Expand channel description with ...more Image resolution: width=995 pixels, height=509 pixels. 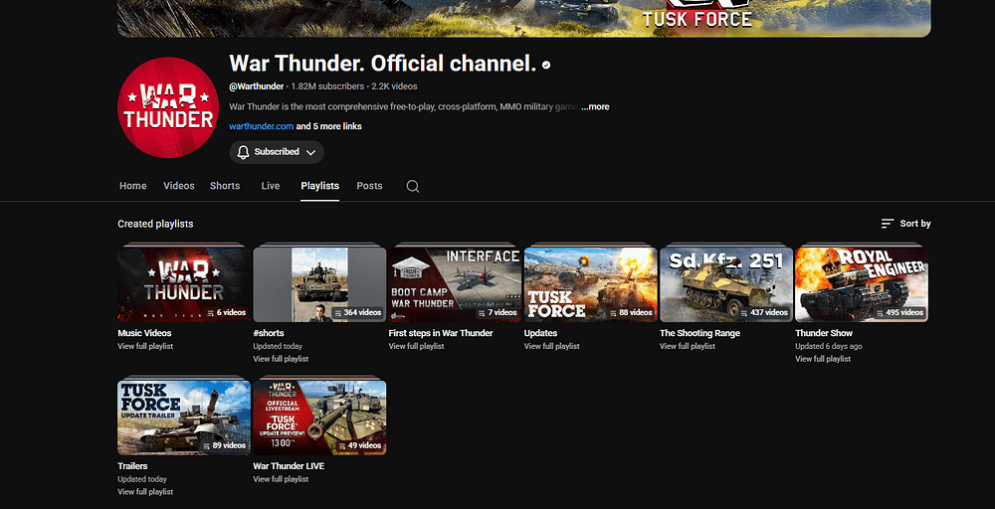tap(595, 106)
